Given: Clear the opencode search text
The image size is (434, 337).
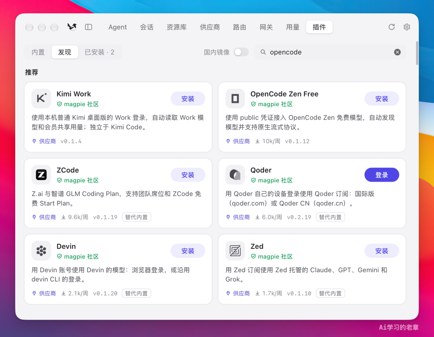Looking at the screenshot, I should (x=397, y=52).
